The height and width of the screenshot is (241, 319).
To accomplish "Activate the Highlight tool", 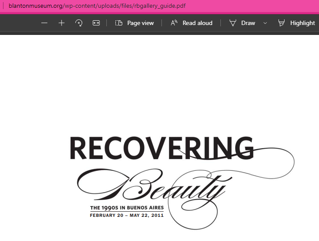I will point(297,23).
